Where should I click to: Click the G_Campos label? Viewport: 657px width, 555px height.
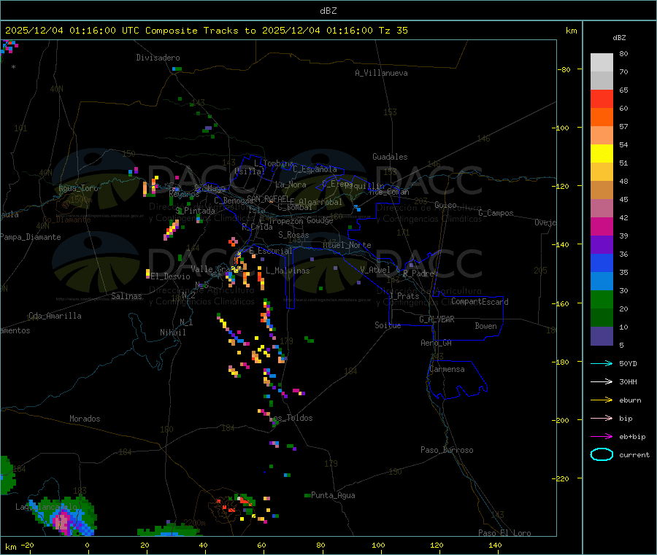496,213
